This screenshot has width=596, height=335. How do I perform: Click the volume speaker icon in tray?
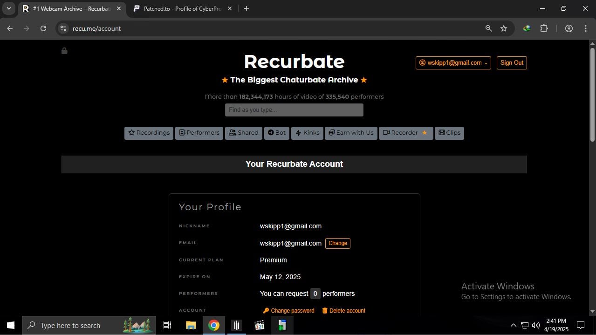[x=536, y=325]
